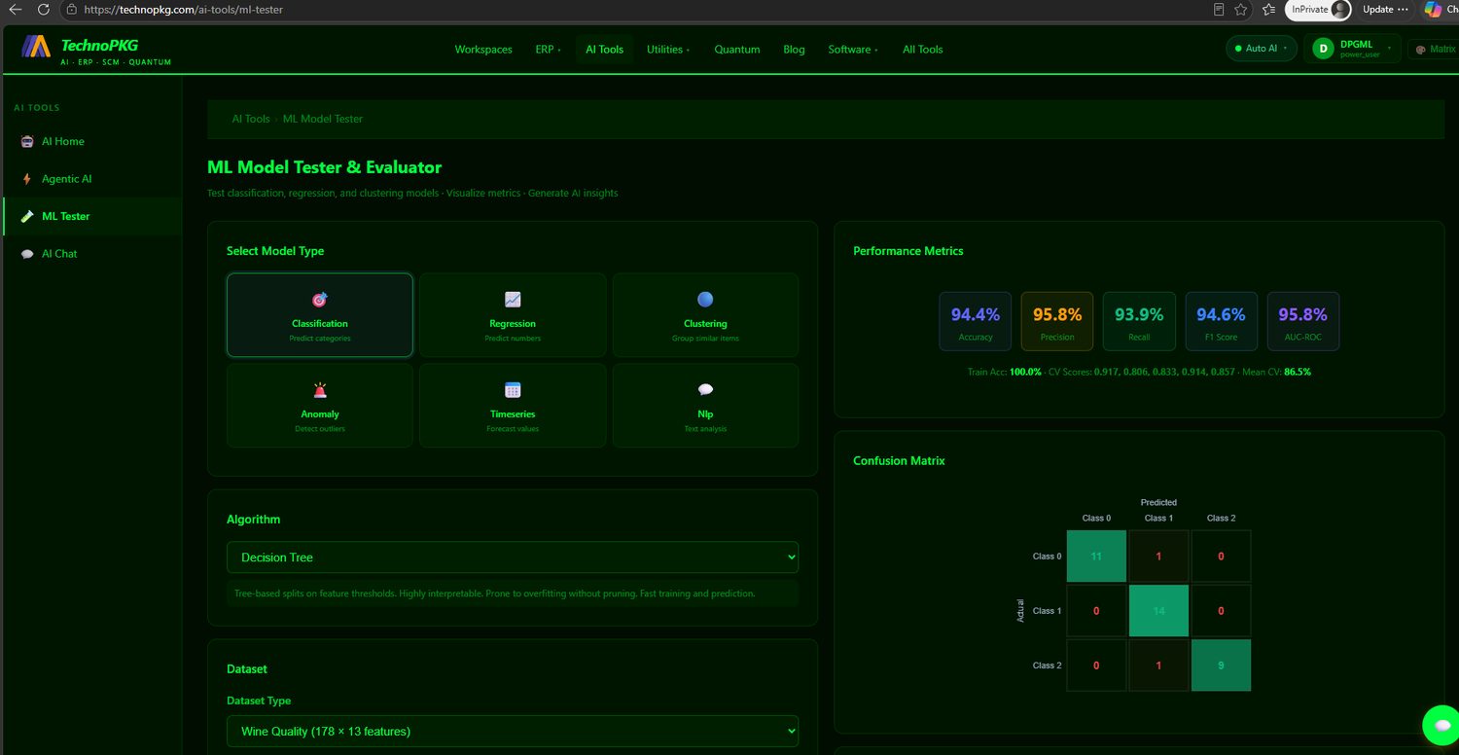The height and width of the screenshot is (755, 1459).
Task: Click the browser Update button
Action: click(1385, 9)
